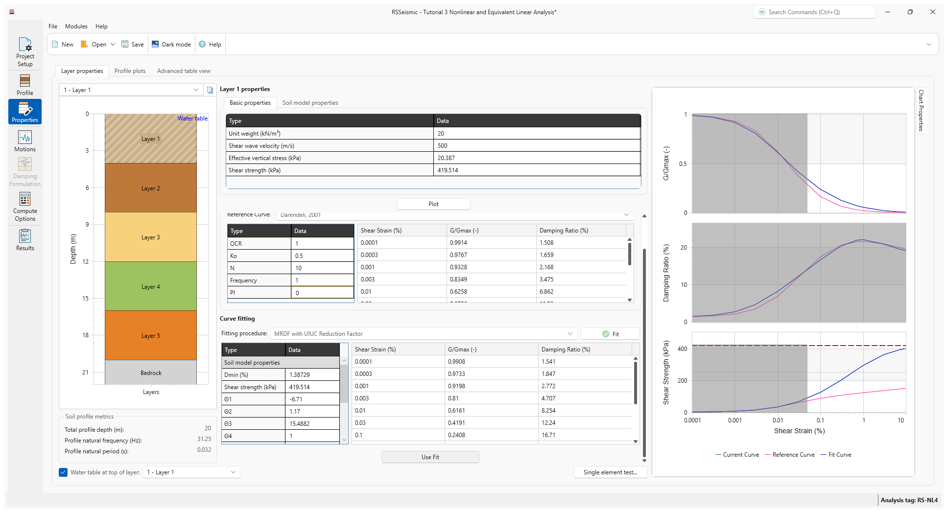Select the Properties sidebar icon

point(25,112)
